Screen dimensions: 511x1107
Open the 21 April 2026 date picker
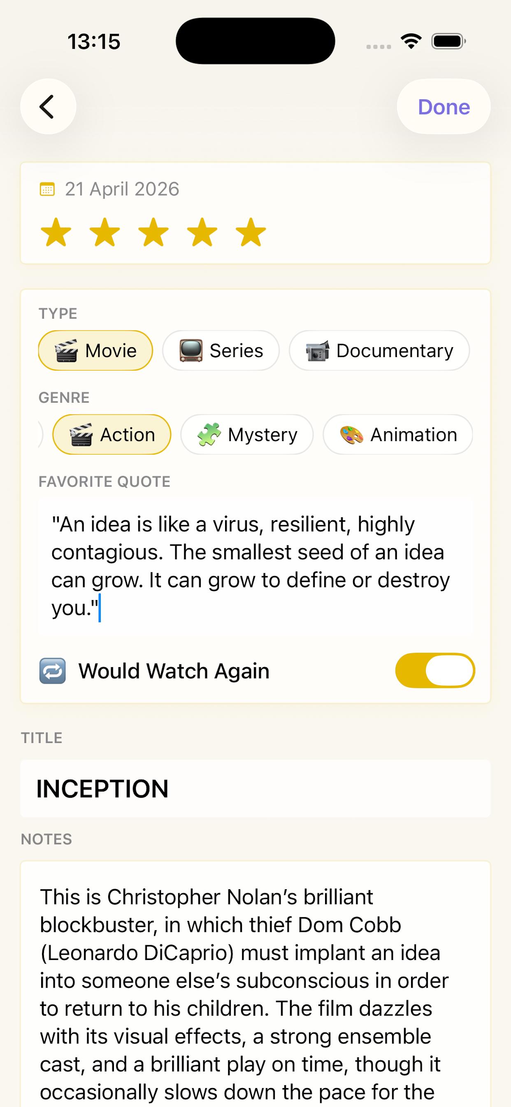coord(122,189)
